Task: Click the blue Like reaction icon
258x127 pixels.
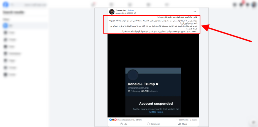Action: 111,120
